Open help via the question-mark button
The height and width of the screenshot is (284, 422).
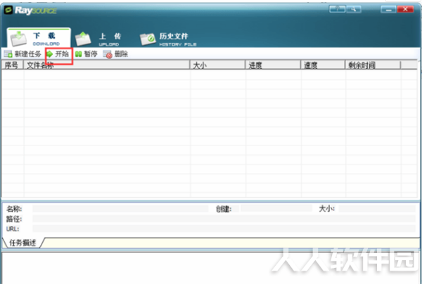point(338,9)
